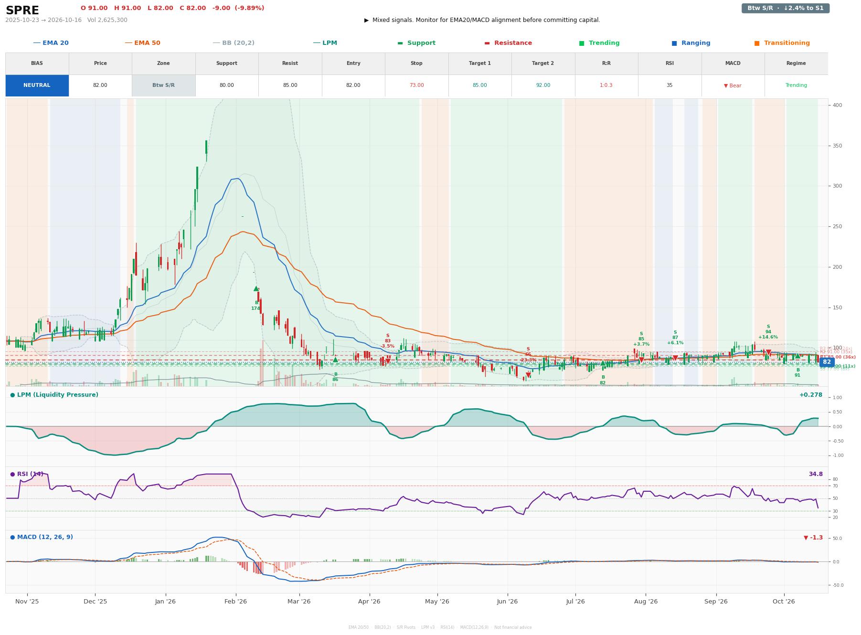Select the Stop value 73.00
The image size is (861, 635).
(x=416, y=85)
